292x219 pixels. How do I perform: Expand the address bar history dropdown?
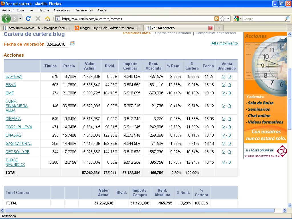click(228, 19)
